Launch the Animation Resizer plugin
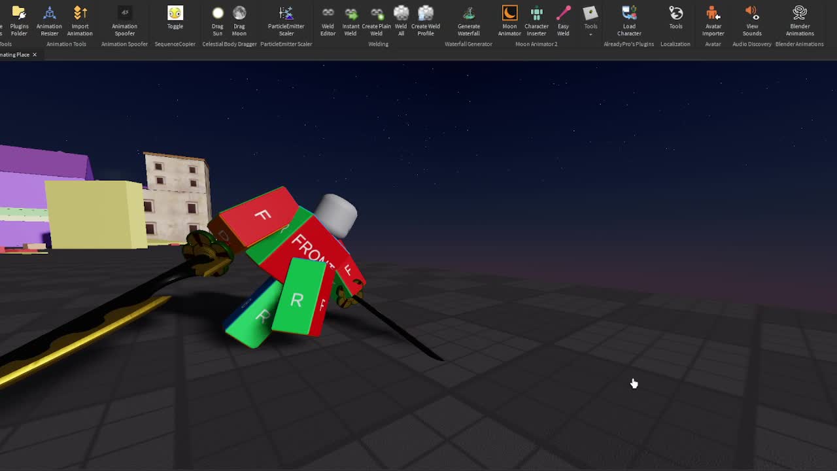The width and height of the screenshot is (837, 471). click(x=49, y=20)
